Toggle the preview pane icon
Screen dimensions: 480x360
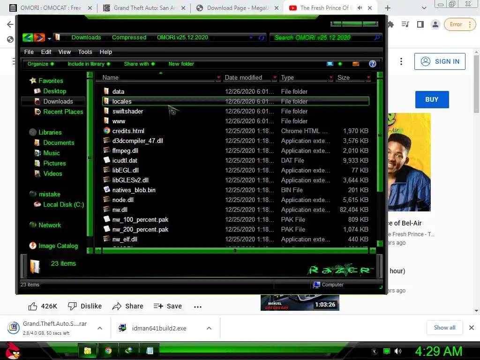click(x=356, y=64)
